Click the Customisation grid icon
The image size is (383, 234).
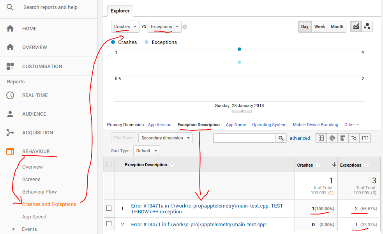10,66
